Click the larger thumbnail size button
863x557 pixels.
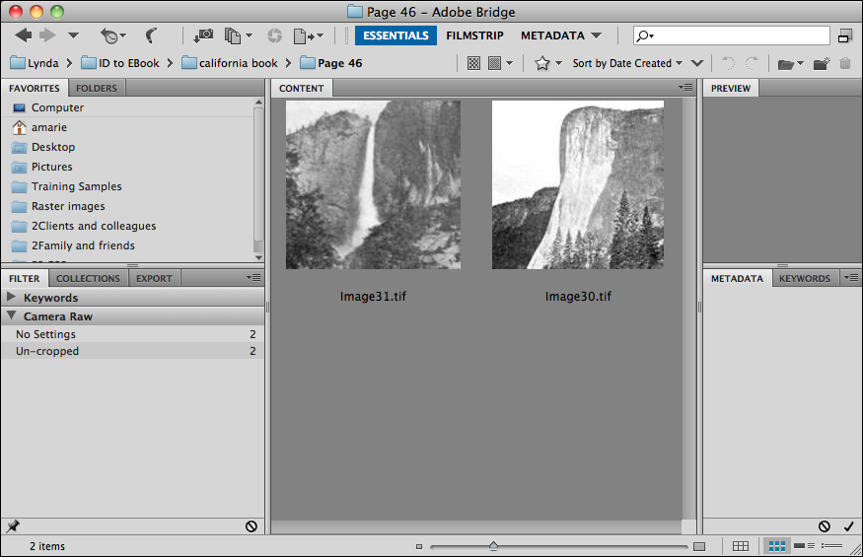pos(699,546)
